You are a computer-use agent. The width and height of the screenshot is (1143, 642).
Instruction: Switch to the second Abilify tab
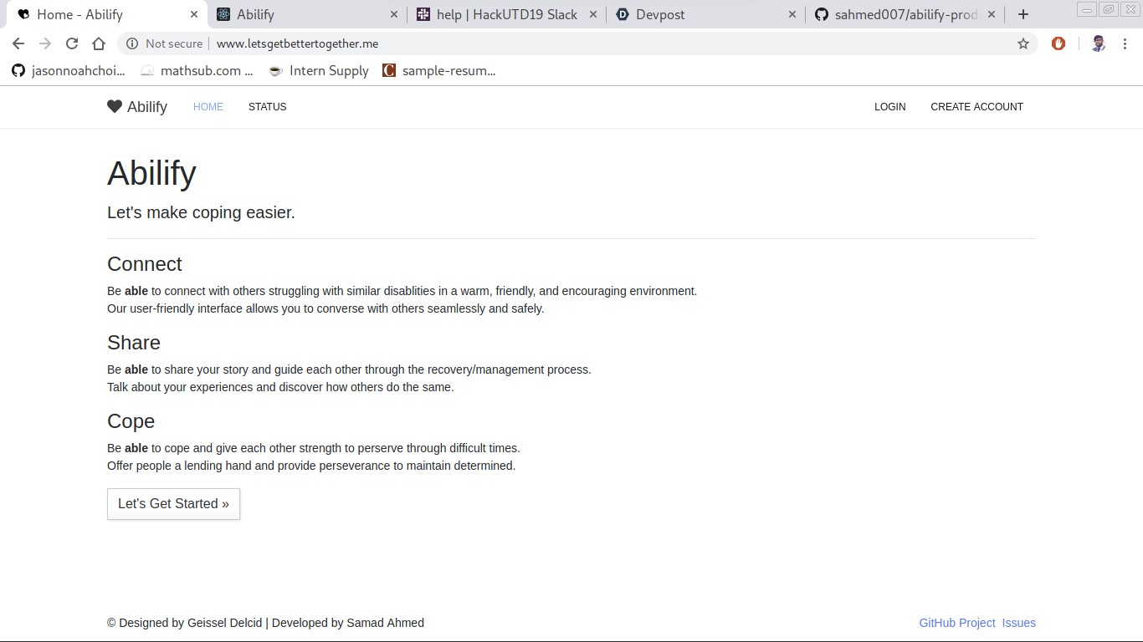pos(306,14)
